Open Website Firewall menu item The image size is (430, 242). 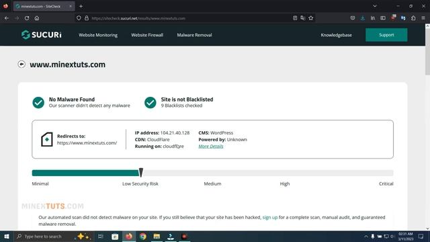coord(147,35)
